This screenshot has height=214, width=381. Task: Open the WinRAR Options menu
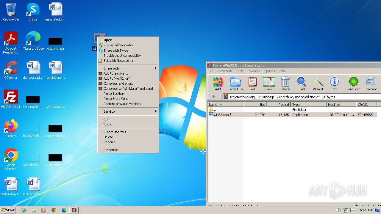[x=269, y=71]
